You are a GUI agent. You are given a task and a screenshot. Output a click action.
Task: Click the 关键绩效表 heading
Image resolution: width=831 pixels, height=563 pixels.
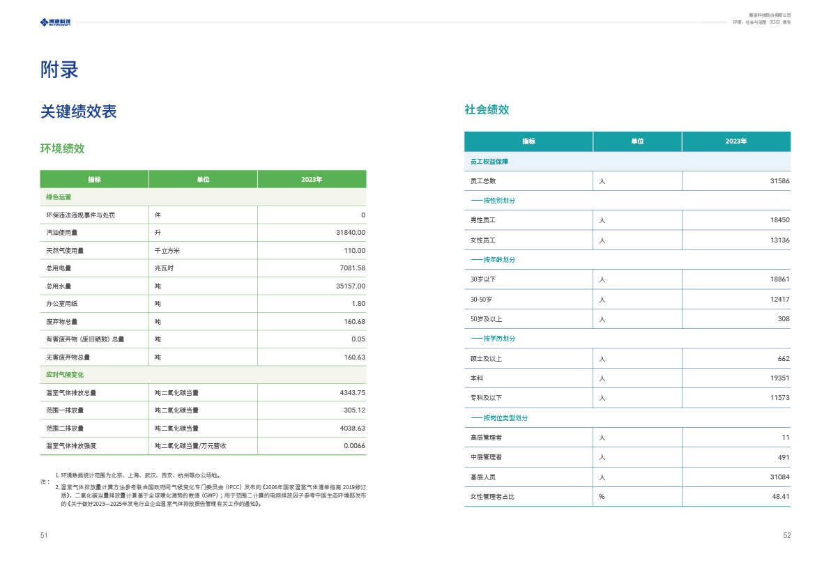(x=78, y=111)
